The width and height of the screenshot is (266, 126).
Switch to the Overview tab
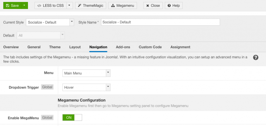coord(11,47)
